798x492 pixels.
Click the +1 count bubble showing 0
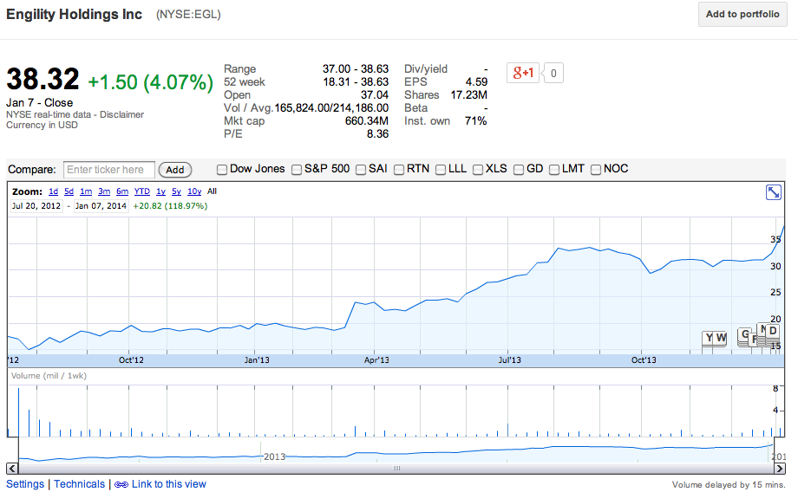[553, 73]
